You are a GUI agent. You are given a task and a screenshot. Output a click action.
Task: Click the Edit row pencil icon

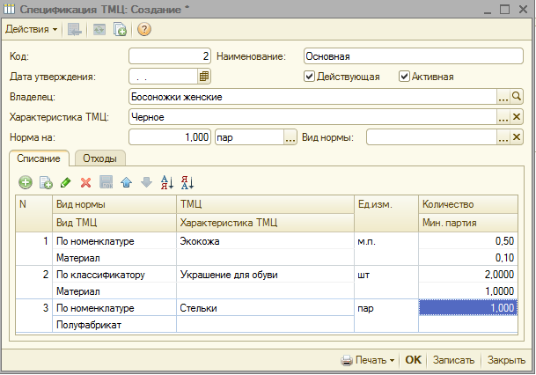point(66,182)
